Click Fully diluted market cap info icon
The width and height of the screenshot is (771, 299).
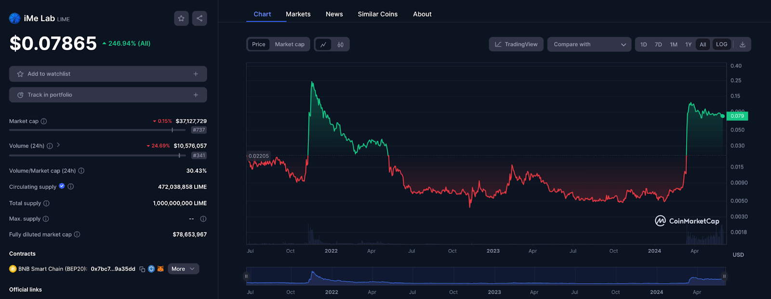point(77,234)
